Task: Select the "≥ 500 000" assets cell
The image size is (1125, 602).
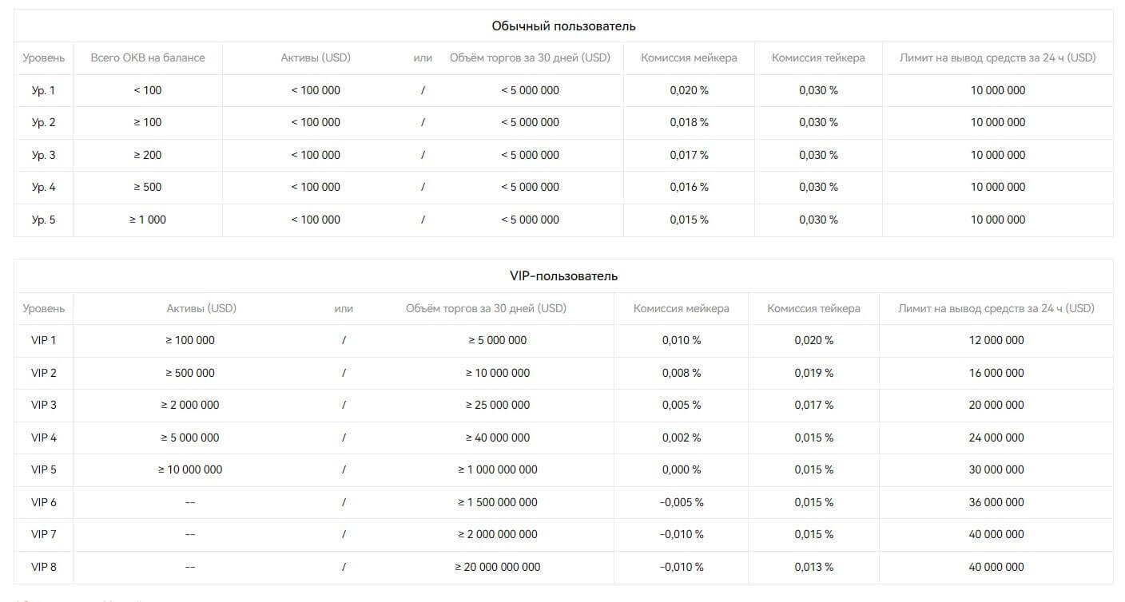Action: (x=190, y=373)
